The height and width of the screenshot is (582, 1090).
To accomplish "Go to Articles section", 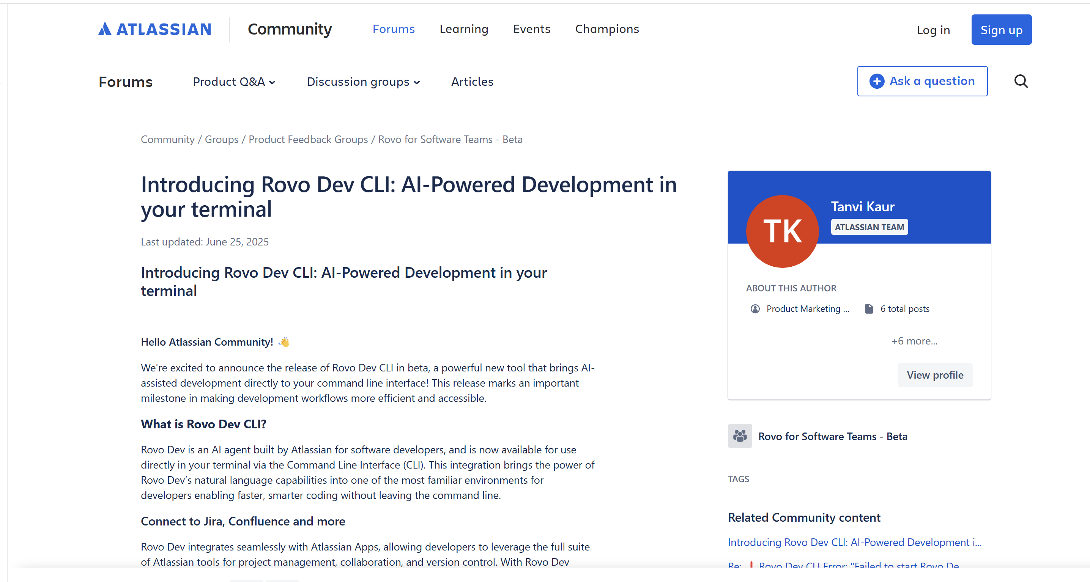I will point(472,82).
